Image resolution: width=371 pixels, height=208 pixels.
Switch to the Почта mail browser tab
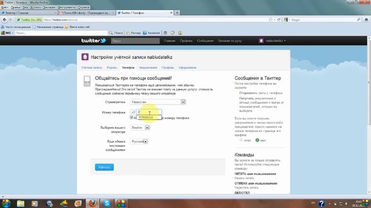point(86,13)
